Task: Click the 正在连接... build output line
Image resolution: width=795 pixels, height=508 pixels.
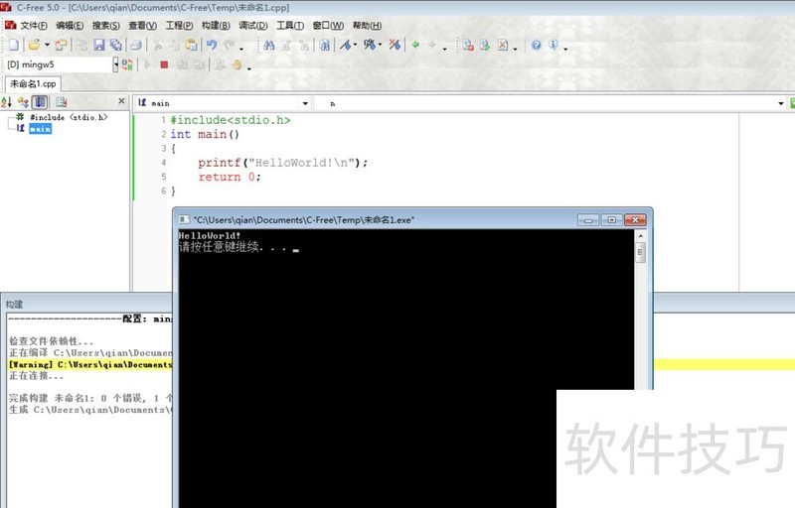Action: tap(36, 376)
